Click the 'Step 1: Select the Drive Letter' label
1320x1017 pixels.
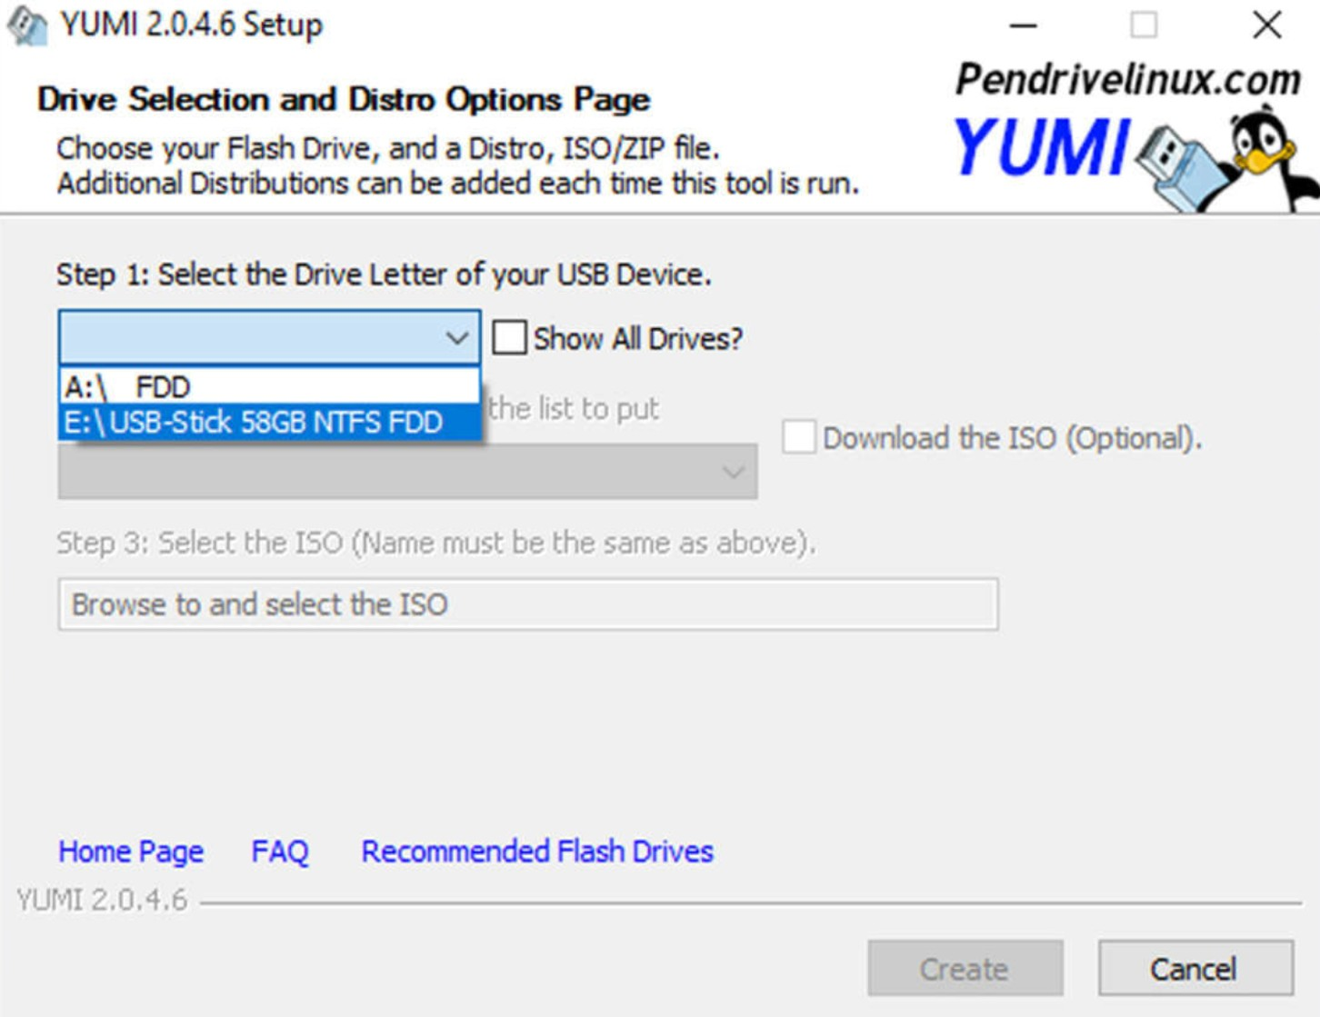pos(384,274)
